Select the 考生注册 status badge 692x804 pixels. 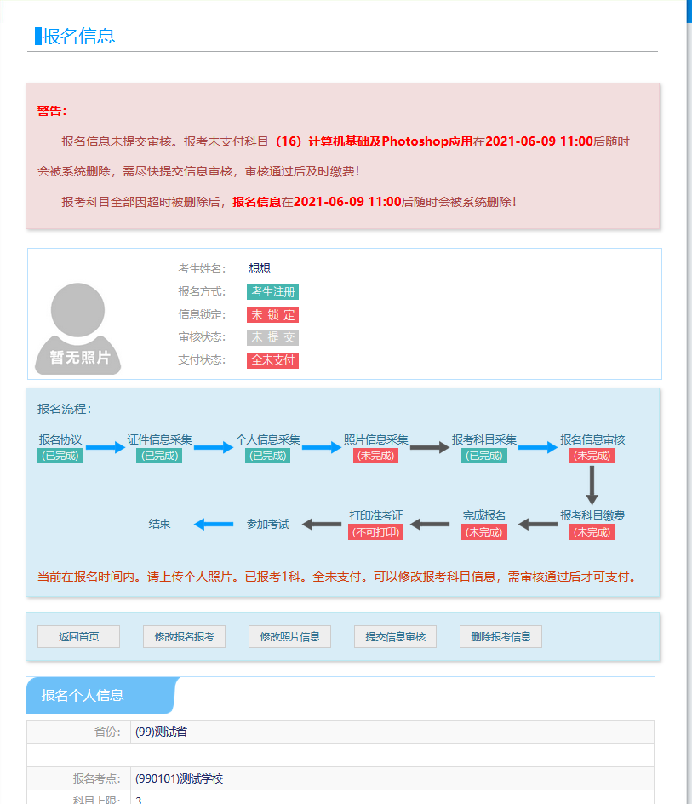click(272, 292)
